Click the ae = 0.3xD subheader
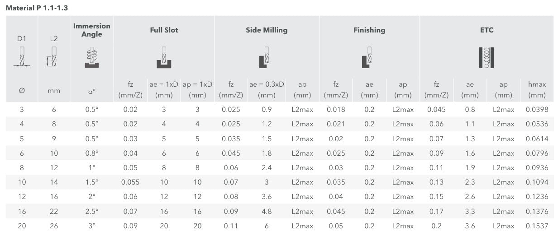Screen dimensions: 558x236 click(266, 90)
